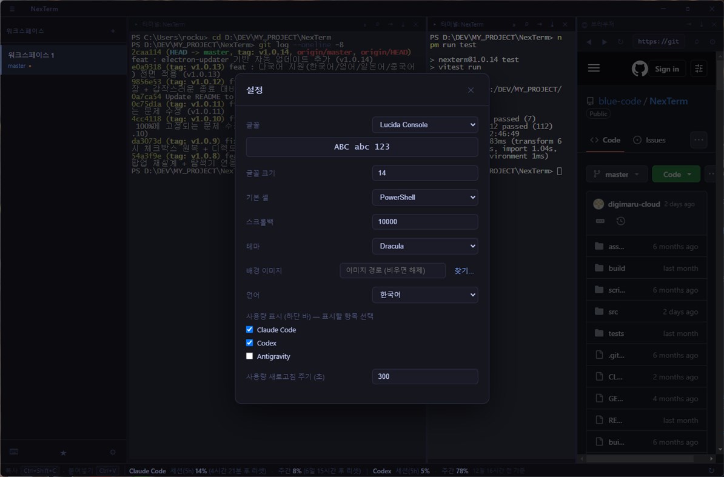724x477 pixels.
Task: Open the 언어 dropdown showing 한국어
Action: [425, 295]
